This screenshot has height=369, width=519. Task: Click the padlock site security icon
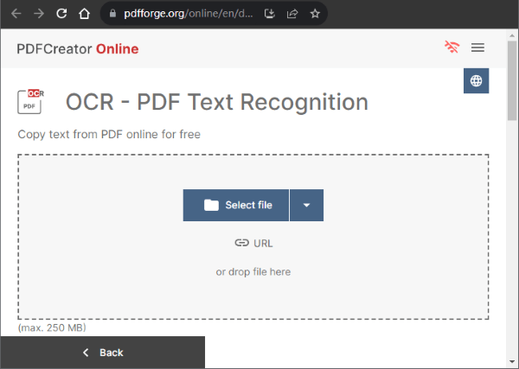(112, 14)
